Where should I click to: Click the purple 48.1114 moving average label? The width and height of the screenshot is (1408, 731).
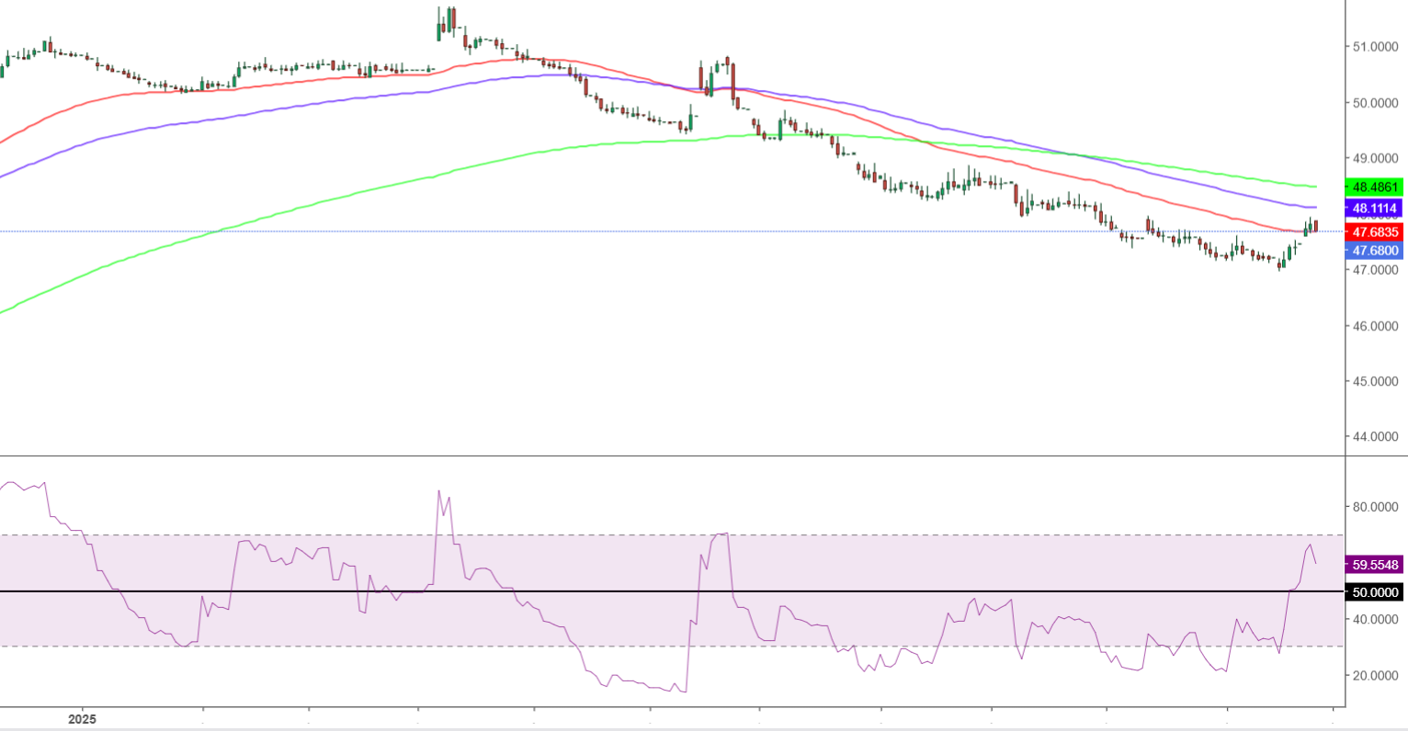[x=1374, y=208]
